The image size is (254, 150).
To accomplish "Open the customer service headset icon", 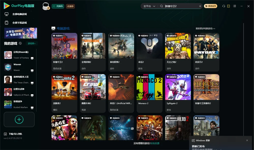I will 224,6.
